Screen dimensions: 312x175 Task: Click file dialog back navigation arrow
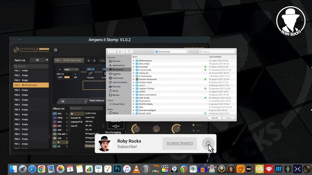click(110, 52)
